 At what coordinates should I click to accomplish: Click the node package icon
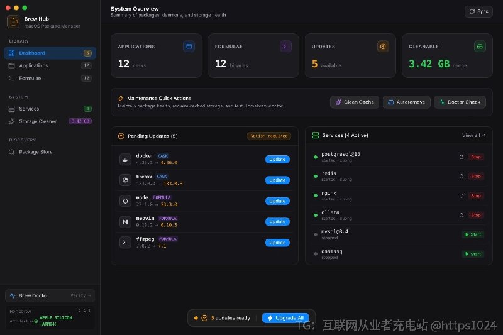click(125, 201)
